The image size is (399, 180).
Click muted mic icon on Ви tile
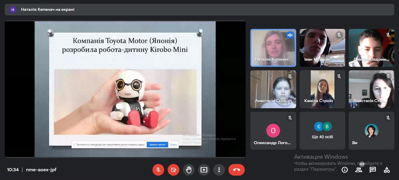388,118
